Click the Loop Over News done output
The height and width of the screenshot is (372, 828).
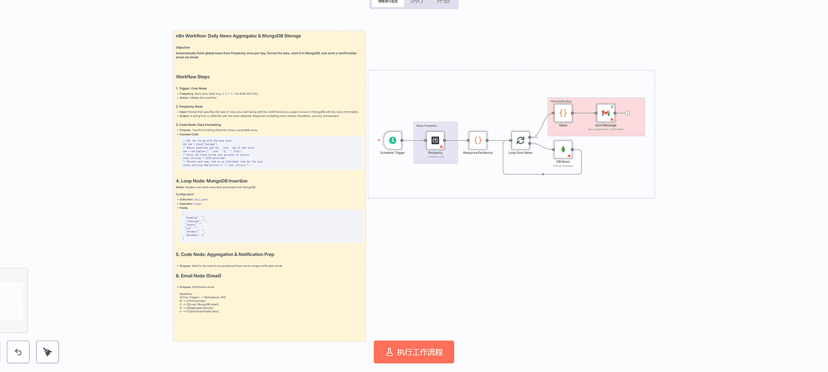[x=530, y=137]
